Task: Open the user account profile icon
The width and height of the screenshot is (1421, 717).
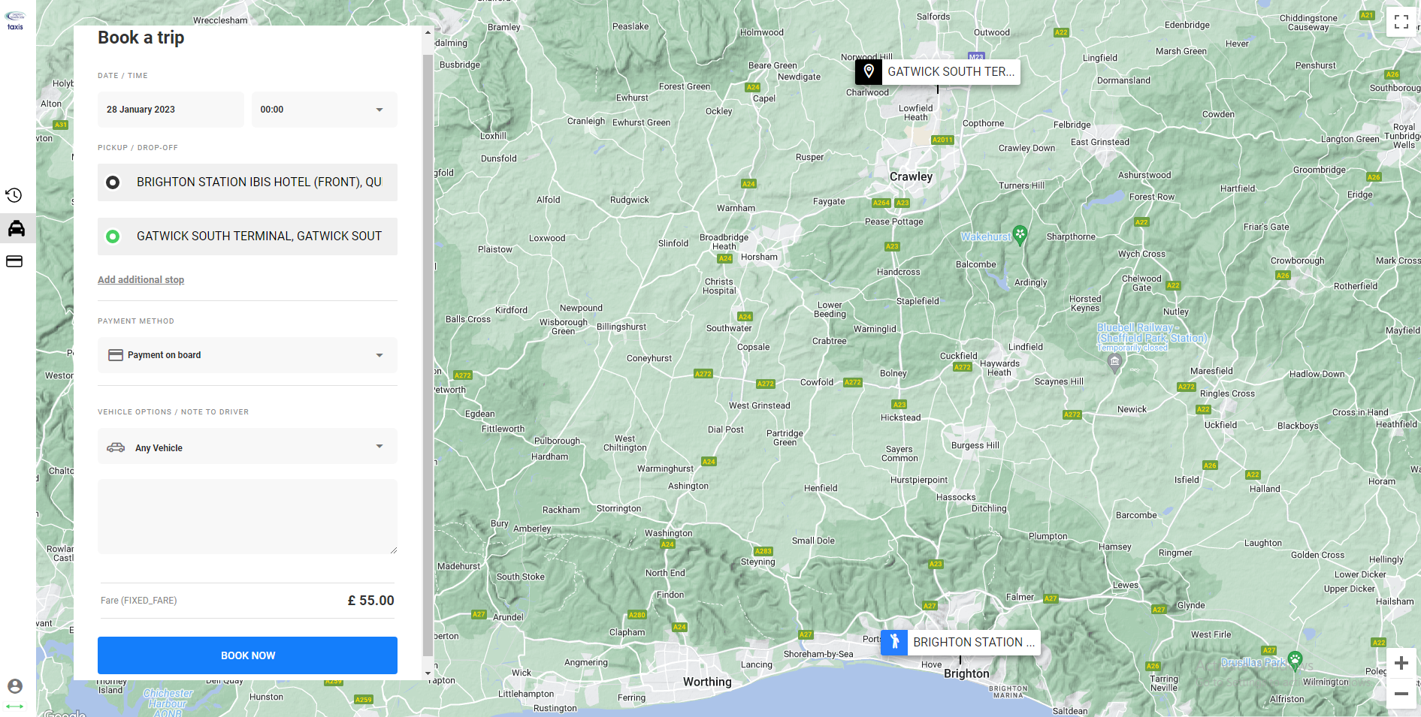Action: [x=14, y=686]
